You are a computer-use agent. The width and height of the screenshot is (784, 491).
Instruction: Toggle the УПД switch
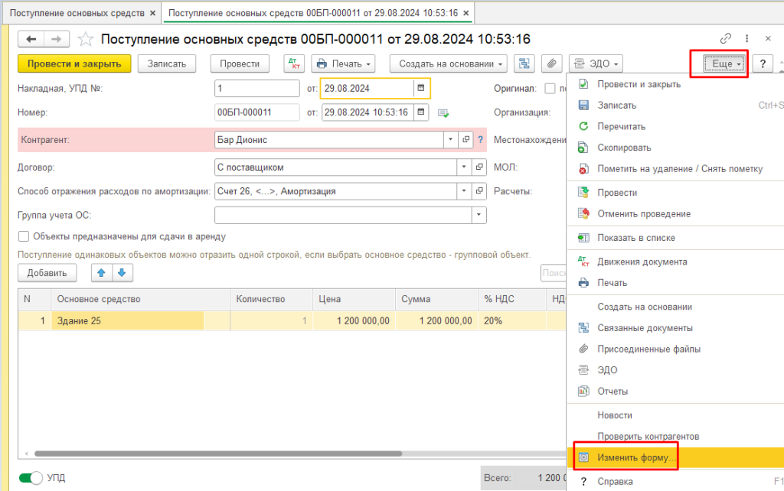tap(31, 478)
